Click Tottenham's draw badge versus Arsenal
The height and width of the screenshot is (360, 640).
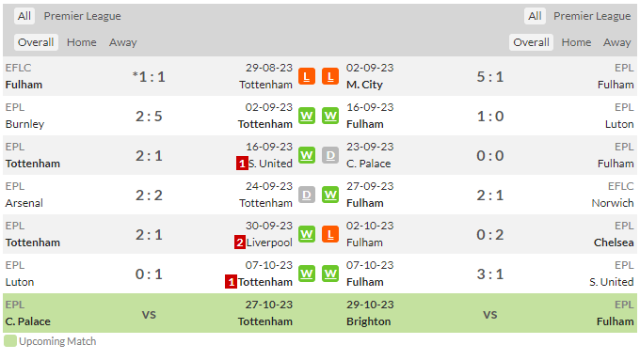(307, 195)
